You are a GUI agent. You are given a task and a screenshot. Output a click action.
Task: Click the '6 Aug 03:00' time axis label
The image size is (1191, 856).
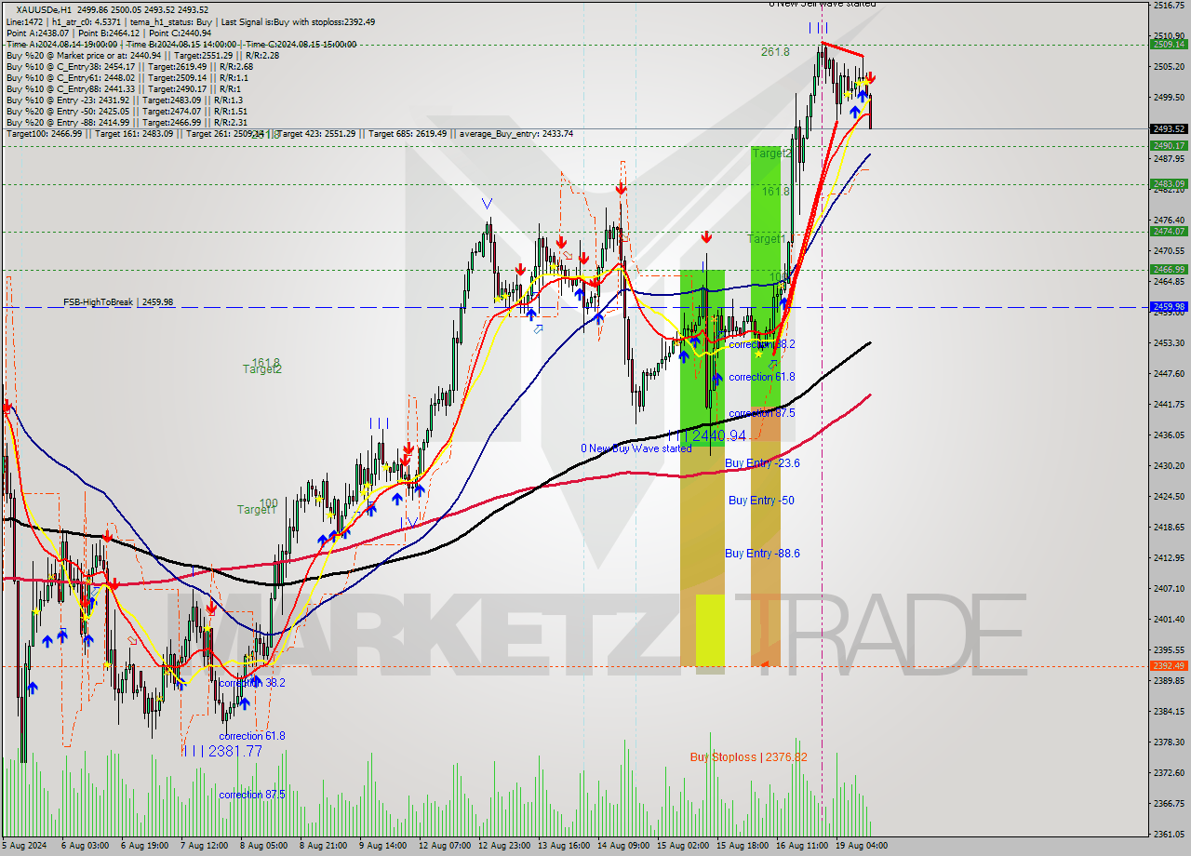point(85,846)
